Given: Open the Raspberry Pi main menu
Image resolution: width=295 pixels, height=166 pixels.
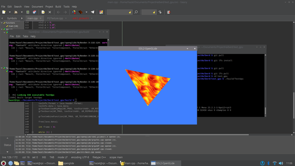Looking at the screenshot, I should click(x=4, y=163).
